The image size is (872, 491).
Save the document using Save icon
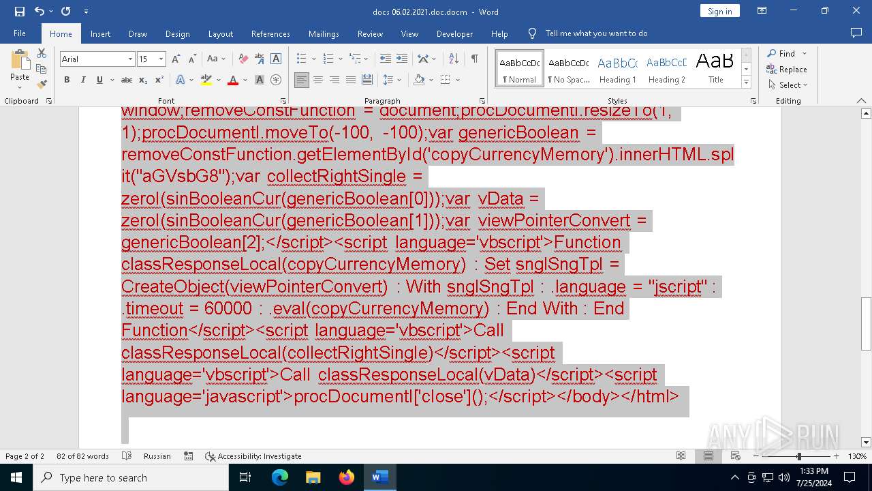pyautogui.click(x=19, y=12)
